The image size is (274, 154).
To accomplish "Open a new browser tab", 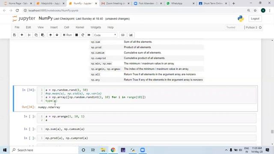I will (x=234, y=3).
